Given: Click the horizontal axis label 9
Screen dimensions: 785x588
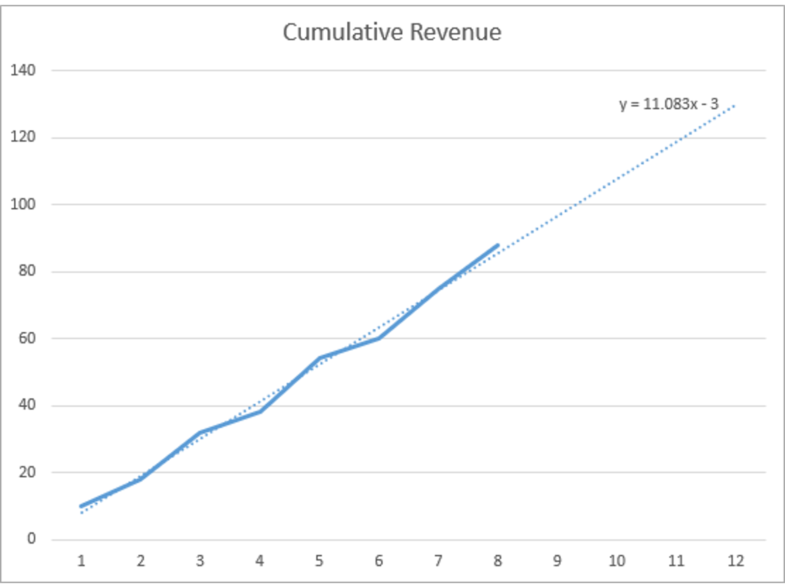Looking at the screenshot, I should [557, 561].
